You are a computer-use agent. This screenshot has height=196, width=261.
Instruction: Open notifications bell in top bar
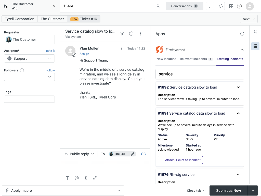click(220, 6)
